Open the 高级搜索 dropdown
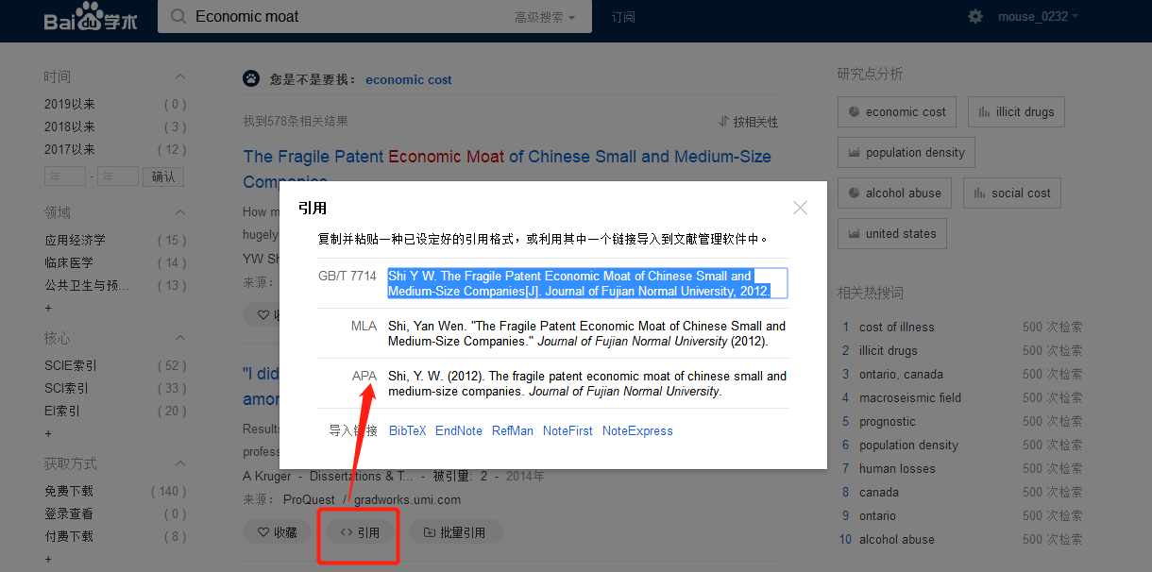 [547, 17]
